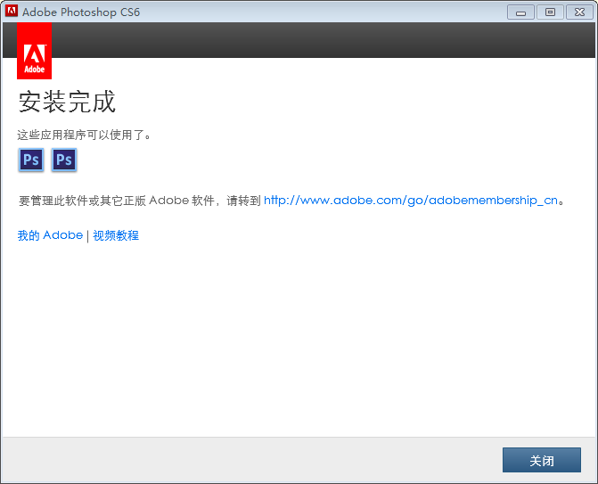
Task: Click the 安装完成 heading
Action: (x=67, y=102)
